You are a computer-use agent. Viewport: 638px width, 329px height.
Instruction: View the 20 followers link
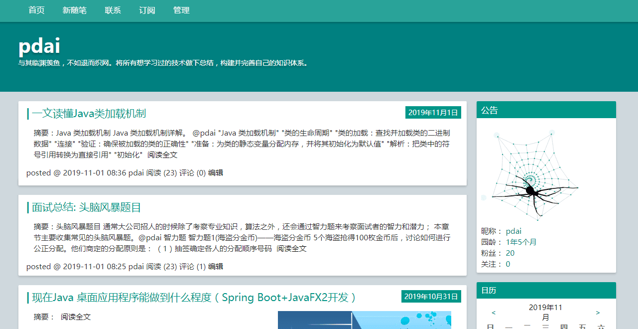[x=510, y=253]
